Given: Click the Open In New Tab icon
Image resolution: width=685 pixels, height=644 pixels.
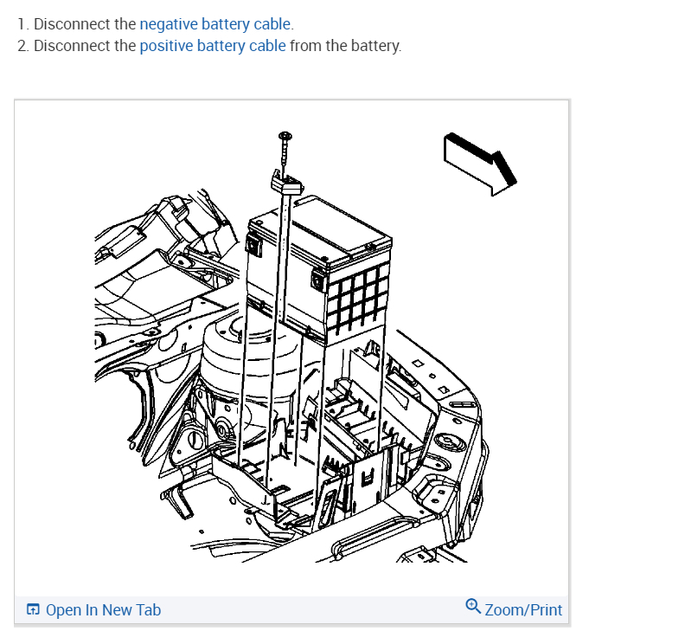Looking at the screenshot, I should pyautogui.click(x=33, y=609).
